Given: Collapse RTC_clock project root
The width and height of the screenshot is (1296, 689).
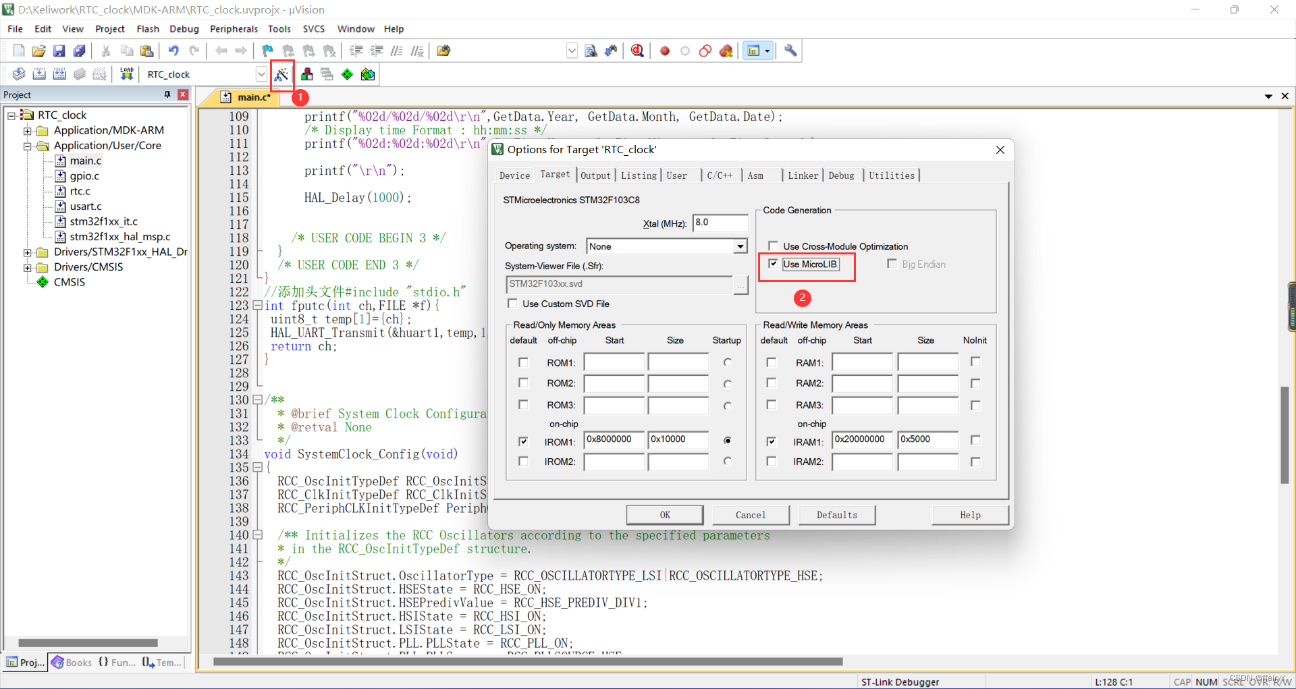Looking at the screenshot, I should [11, 115].
